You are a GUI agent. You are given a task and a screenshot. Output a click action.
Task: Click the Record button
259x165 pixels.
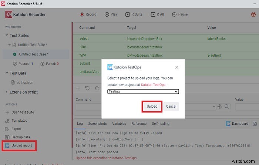point(88,14)
